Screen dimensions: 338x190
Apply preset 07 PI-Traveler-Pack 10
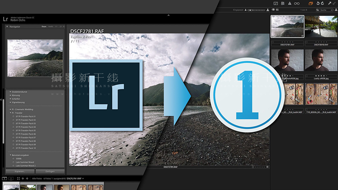pyautogui.click(x=26, y=148)
